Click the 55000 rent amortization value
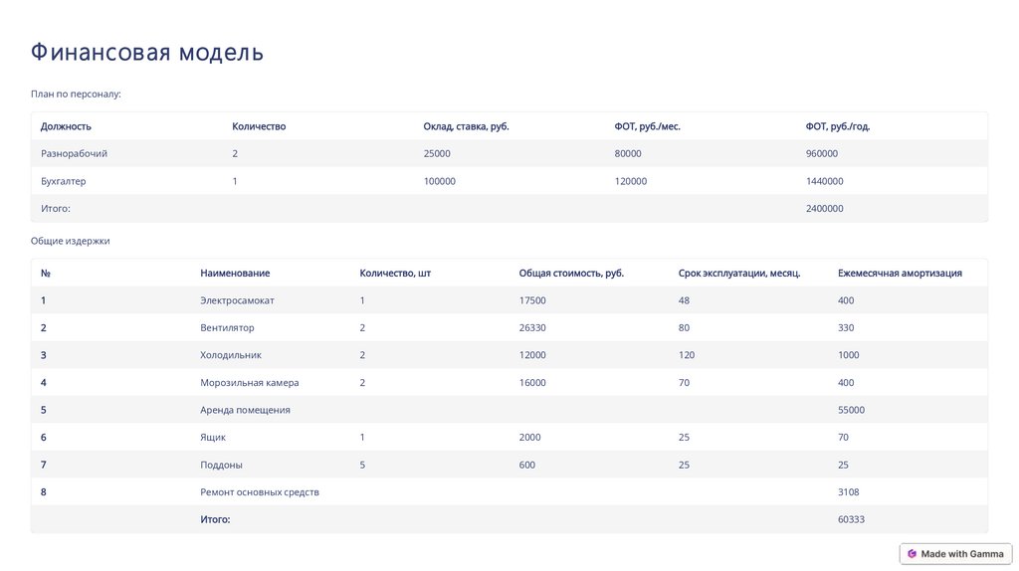Screen dimensions: 1019x571 (x=851, y=410)
